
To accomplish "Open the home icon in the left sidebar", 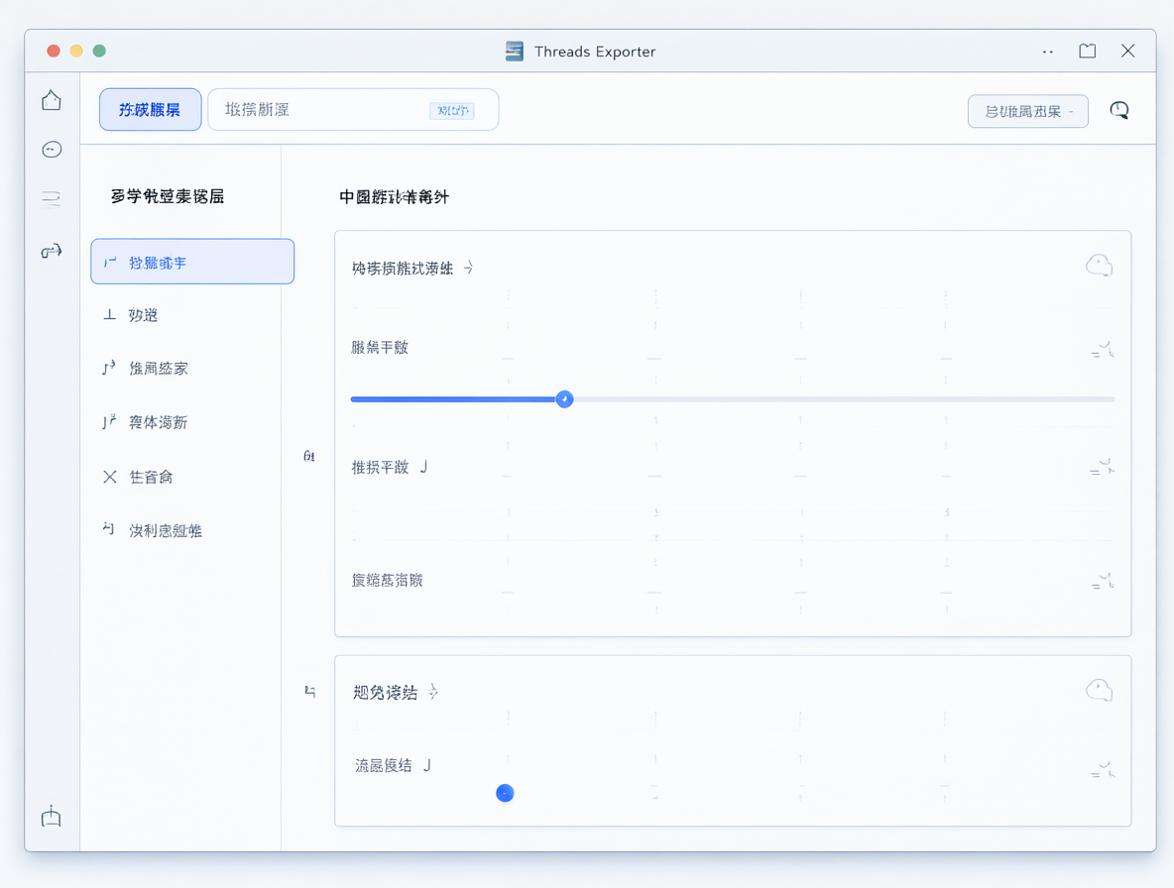I will click(x=51, y=100).
